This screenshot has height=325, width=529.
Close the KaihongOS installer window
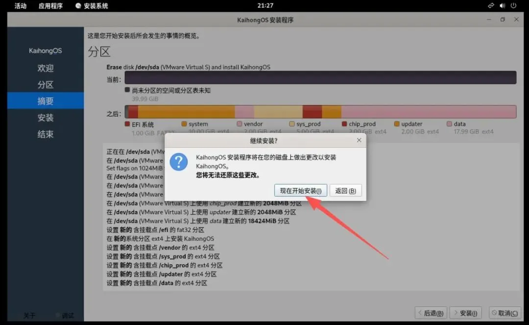coord(516,20)
